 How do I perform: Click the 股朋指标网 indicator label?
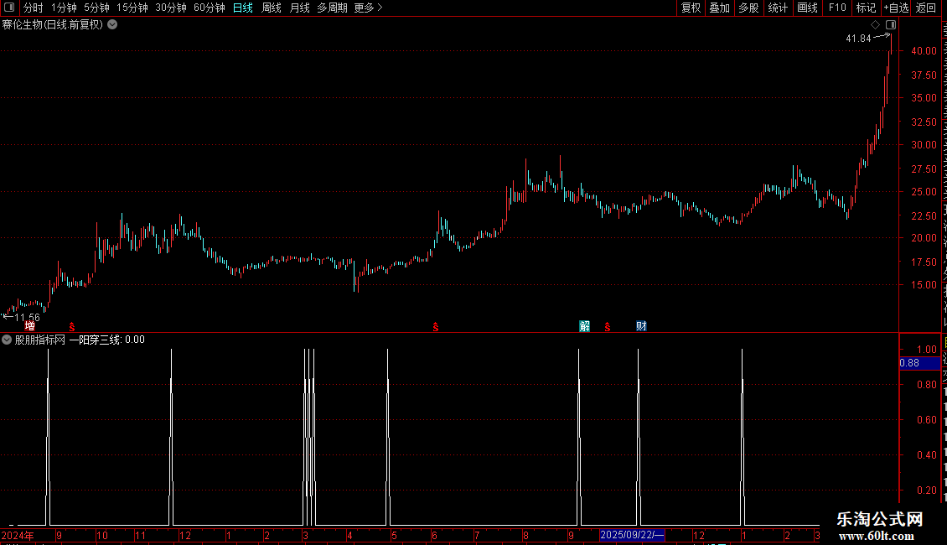40,340
